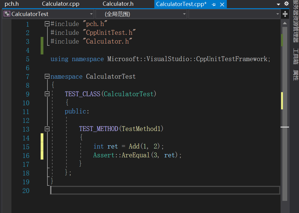299x213 pixels.
Task: Click the split editor window icon
Action: pos(285,14)
